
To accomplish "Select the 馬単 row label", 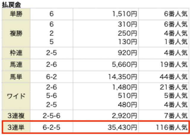I will point(16,77).
